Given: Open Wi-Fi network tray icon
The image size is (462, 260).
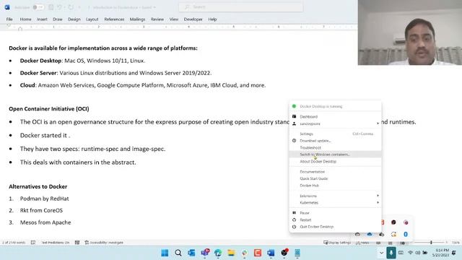Looking at the screenshot, I should click(x=411, y=253).
